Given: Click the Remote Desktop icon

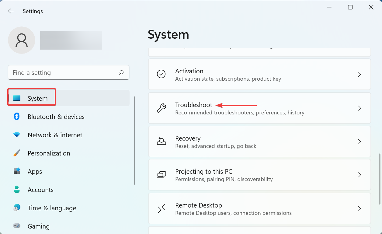Looking at the screenshot, I should click(161, 209).
